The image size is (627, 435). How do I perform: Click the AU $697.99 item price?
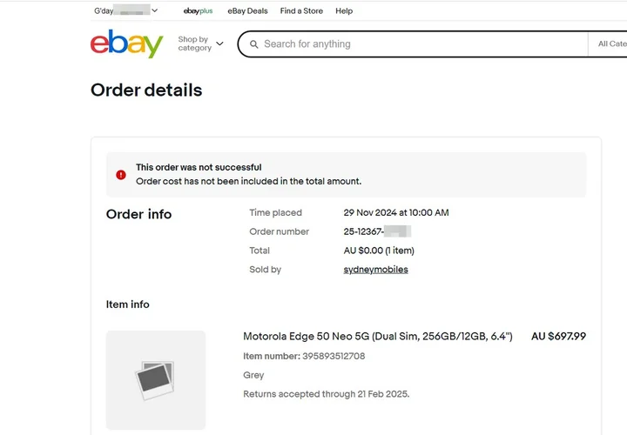point(558,337)
